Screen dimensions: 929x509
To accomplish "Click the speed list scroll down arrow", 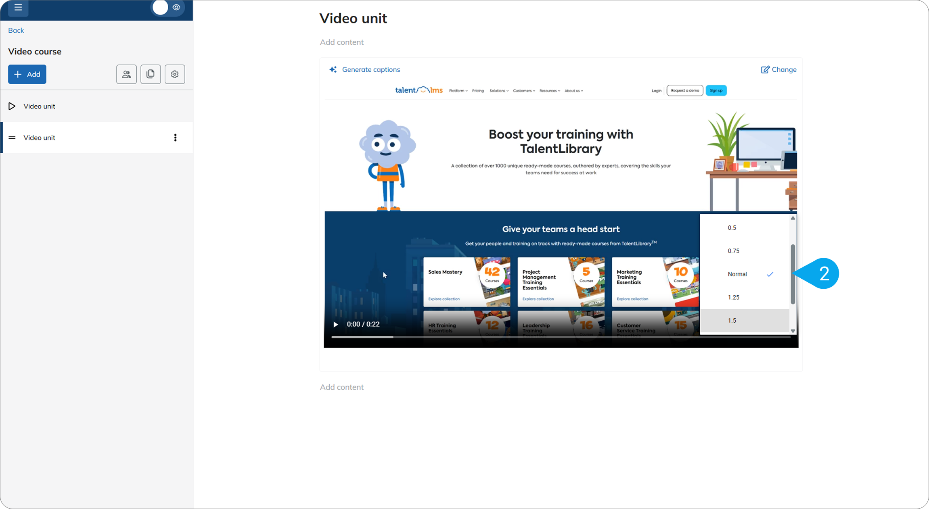I will (793, 331).
